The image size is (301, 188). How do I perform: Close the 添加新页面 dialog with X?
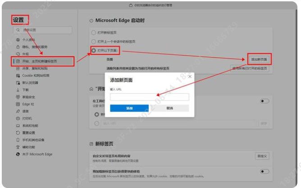click(190, 76)
